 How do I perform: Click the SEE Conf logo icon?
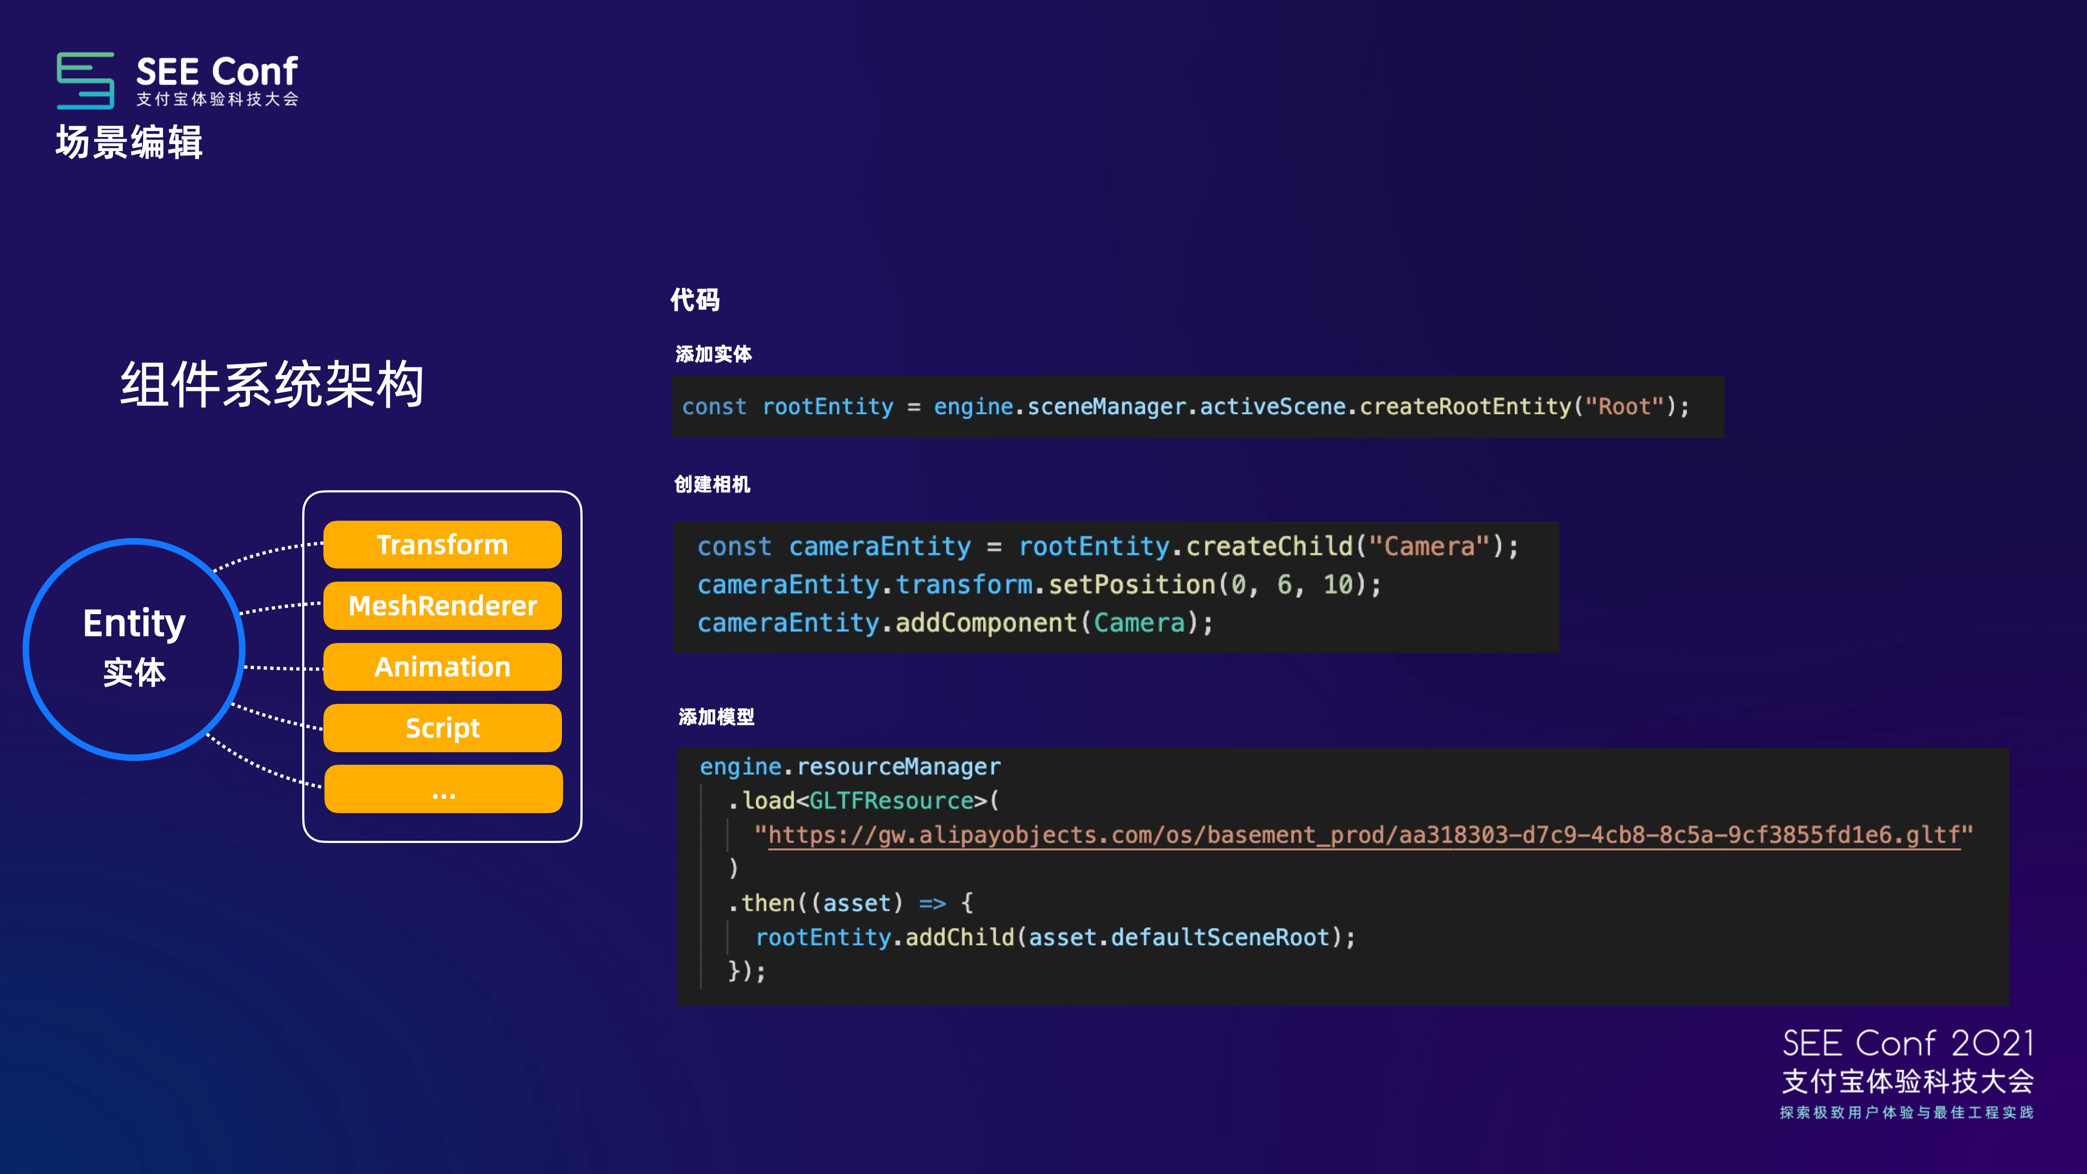click(x=85, y=80)
